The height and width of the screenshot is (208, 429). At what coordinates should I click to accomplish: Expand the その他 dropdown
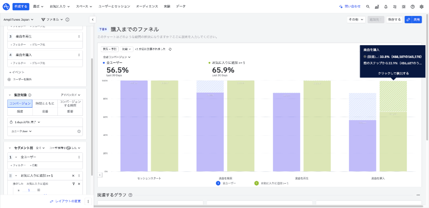[x=356, y=19]
